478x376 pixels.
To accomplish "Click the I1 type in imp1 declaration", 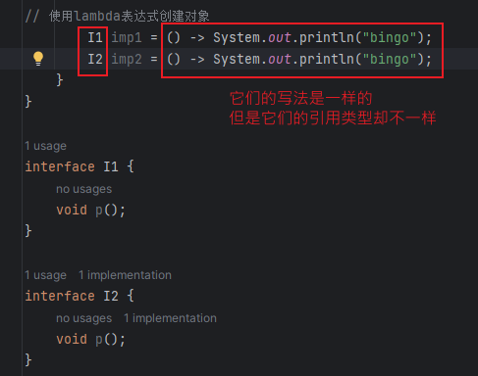I will click(95, 37).
